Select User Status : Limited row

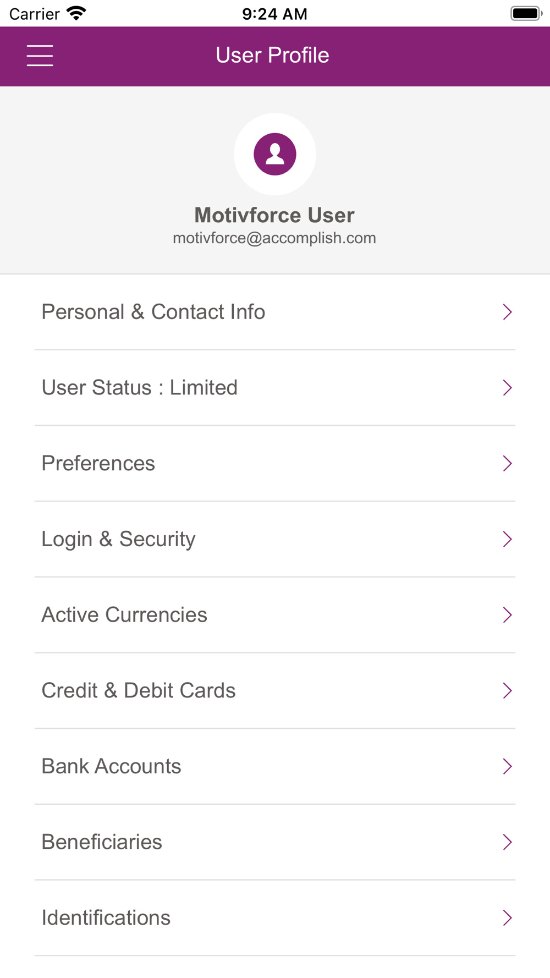[275, 388]
